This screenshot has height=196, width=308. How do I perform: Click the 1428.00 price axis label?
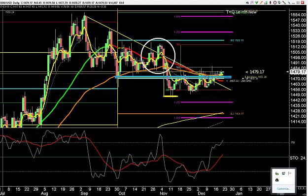pyautogui.click(x=298, y=111)
